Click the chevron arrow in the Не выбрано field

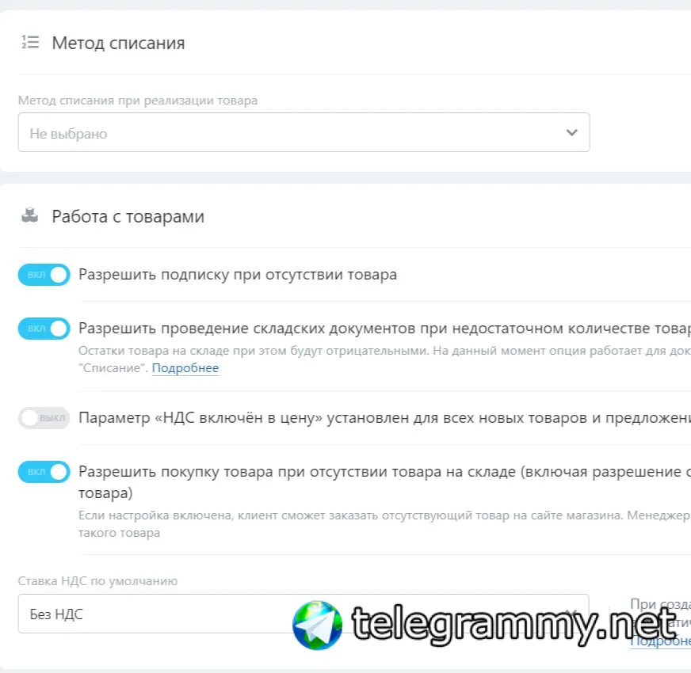point(571,132)
